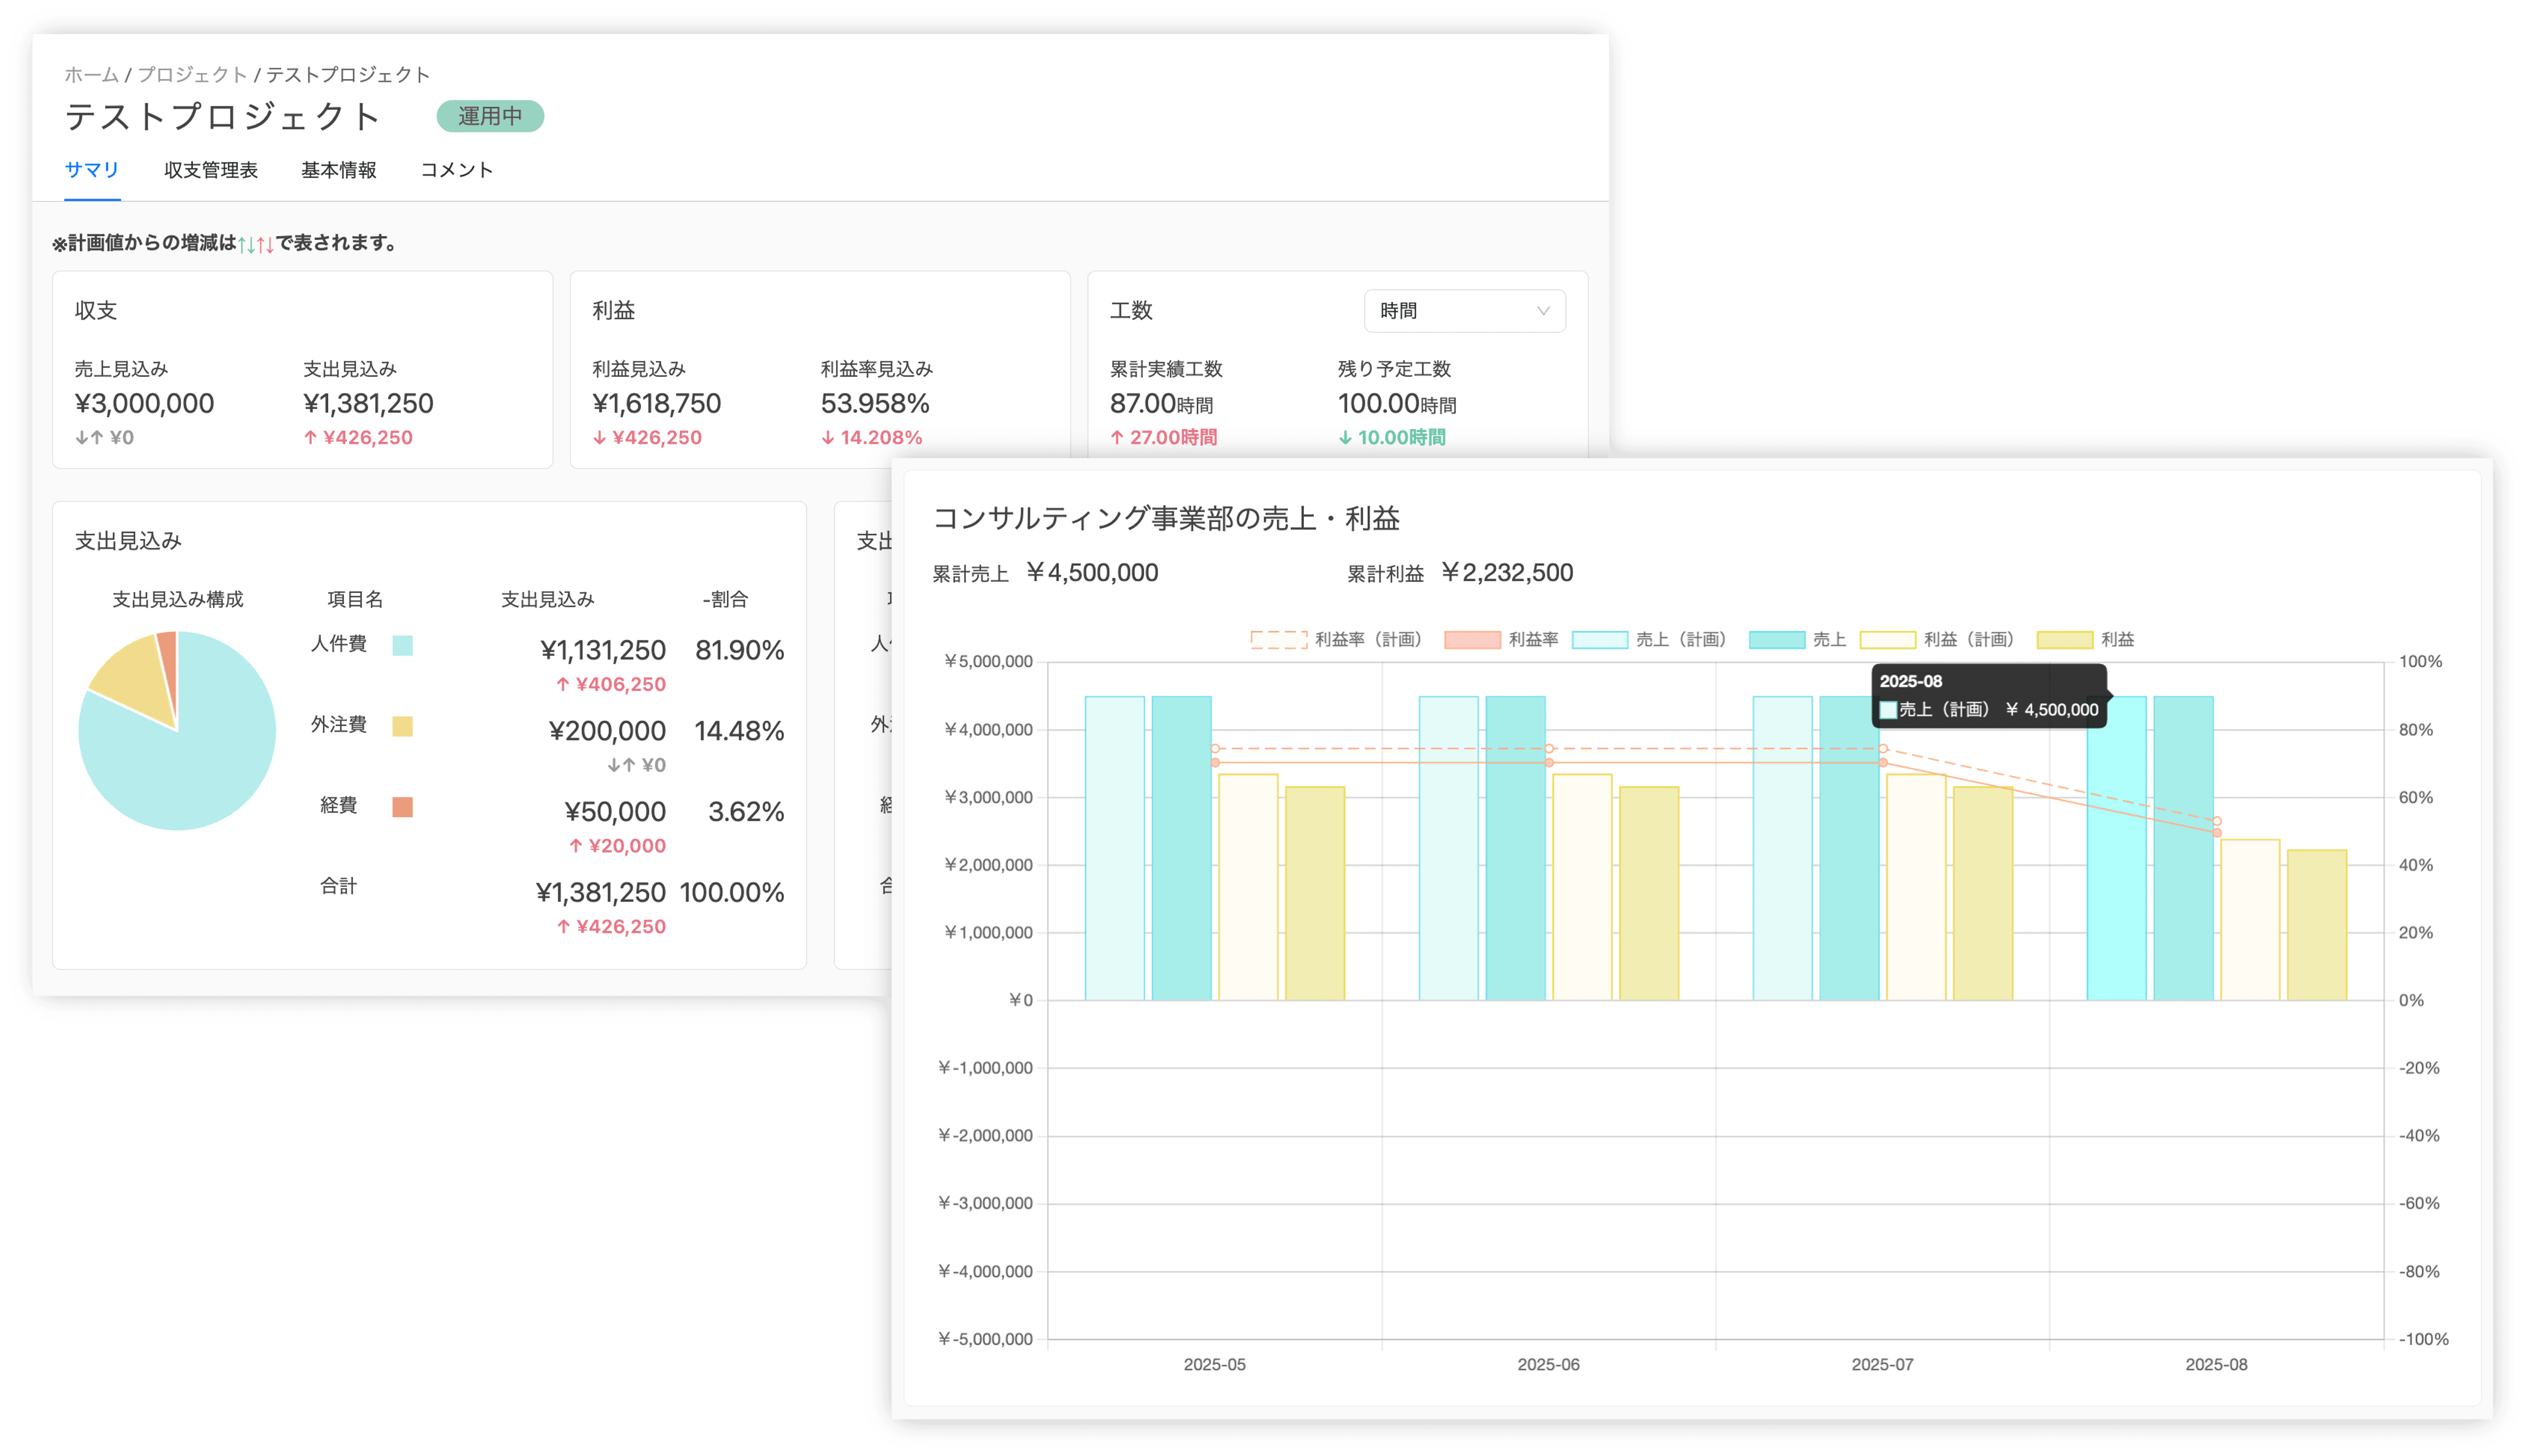Toggle the 売上 legend swatch
2530x1456 pixels.
click(x=1777, y=640)
